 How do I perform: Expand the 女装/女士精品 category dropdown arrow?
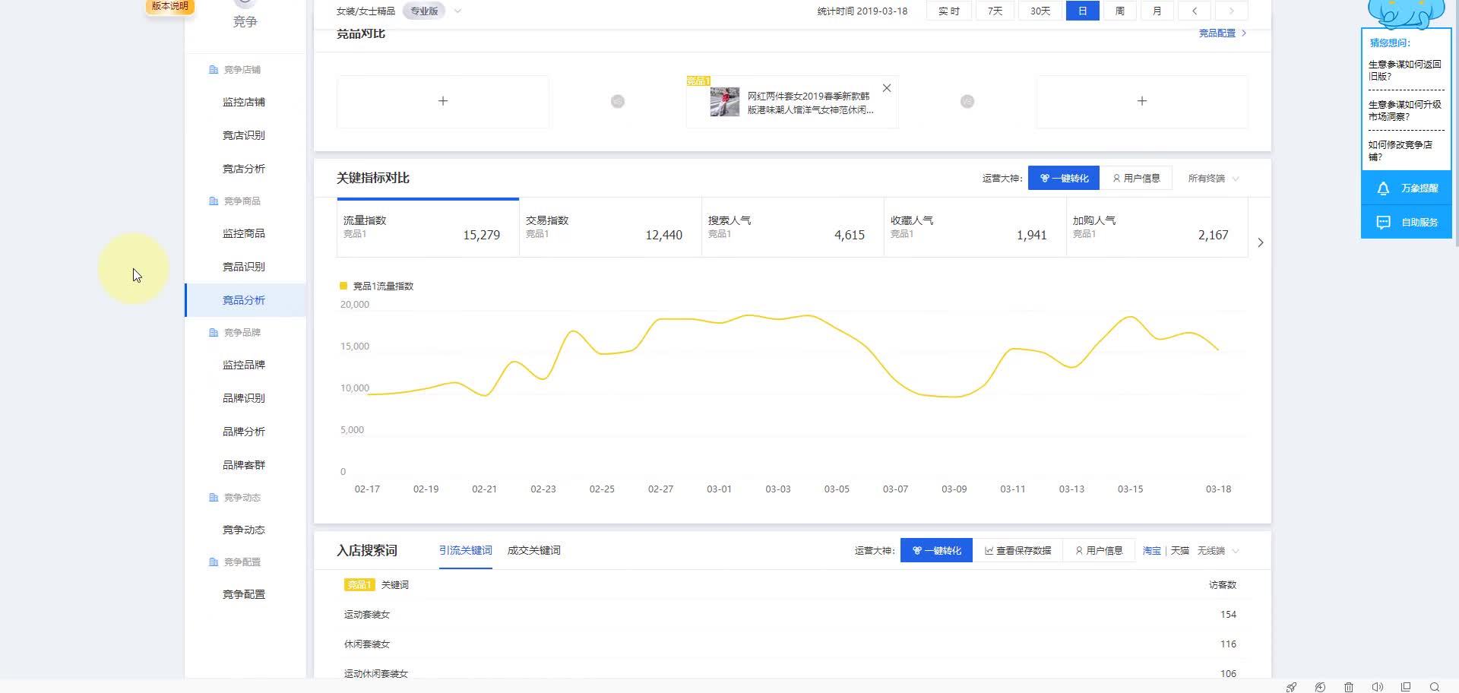[457, 11]
